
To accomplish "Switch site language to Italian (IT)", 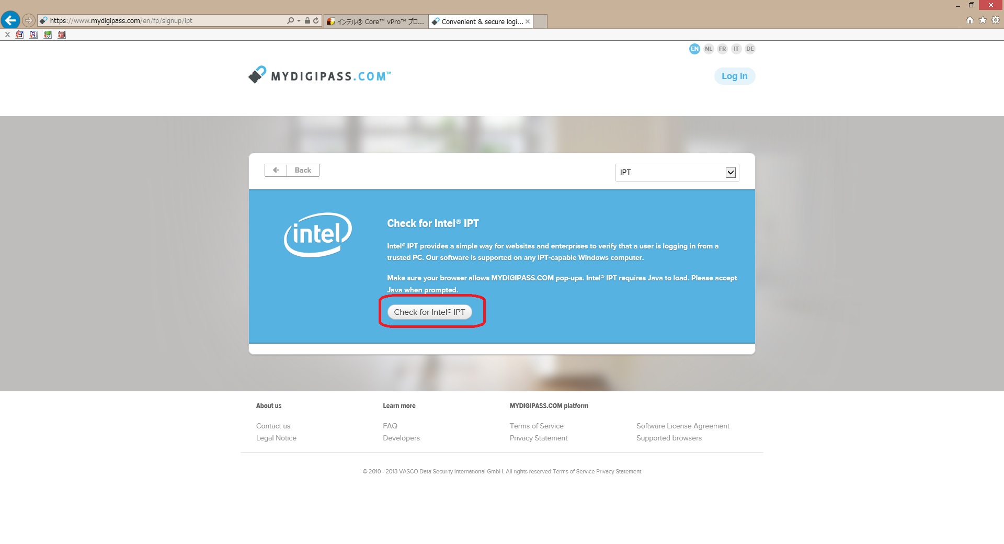I will coord(736,49).
